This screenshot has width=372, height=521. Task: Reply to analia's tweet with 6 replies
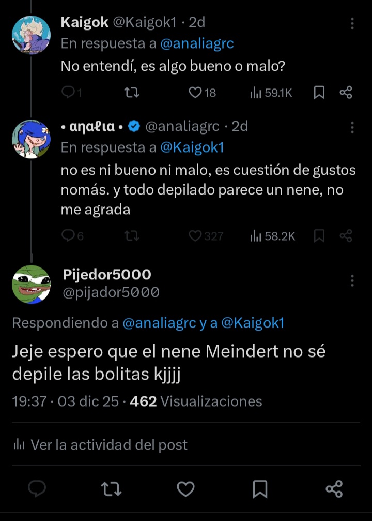(x=68, y=236)
